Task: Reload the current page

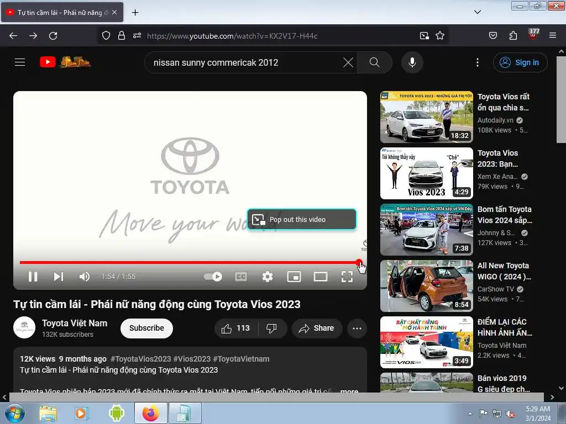Action: click(53, 36)
